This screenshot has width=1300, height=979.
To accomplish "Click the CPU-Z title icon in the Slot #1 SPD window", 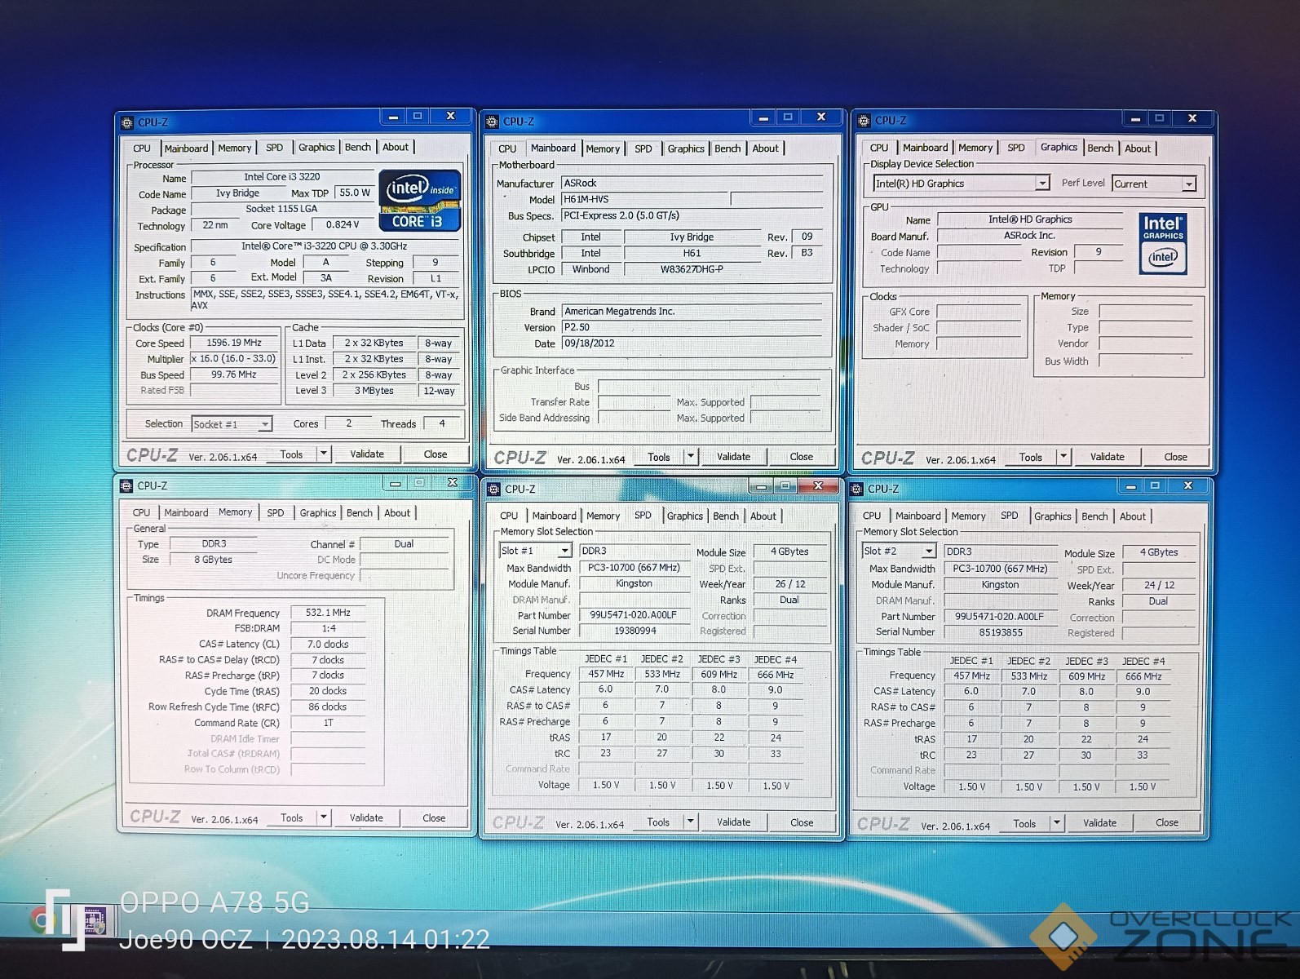I will [x=493, y=489].
